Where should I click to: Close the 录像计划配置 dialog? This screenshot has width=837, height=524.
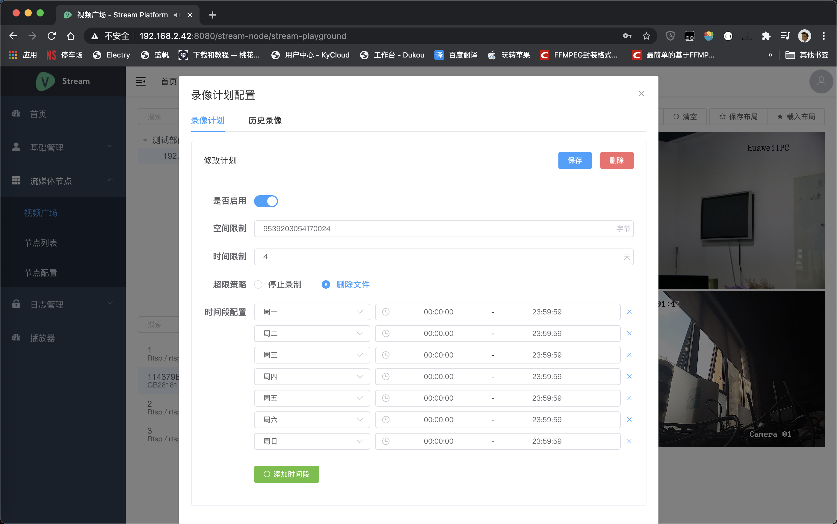pos(641,93)
